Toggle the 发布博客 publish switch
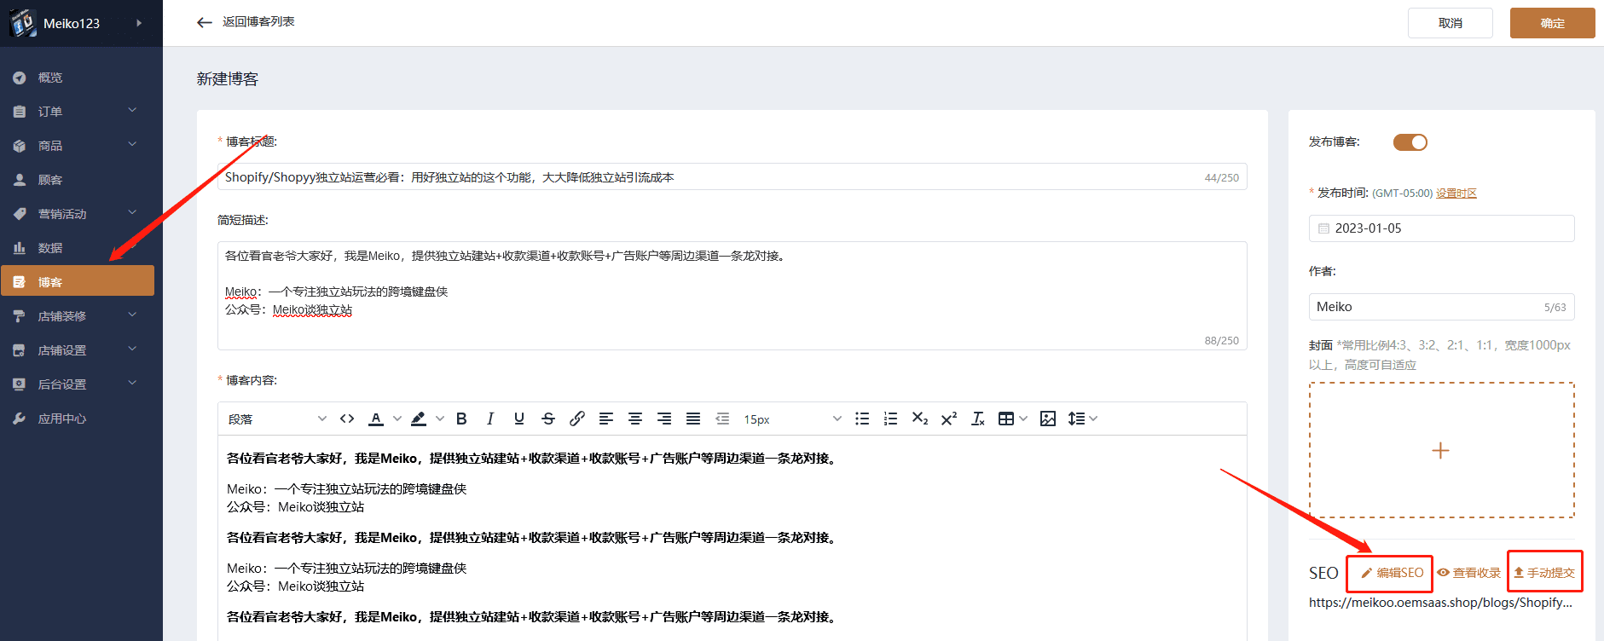This screenshot has height=641, width=1604. [1410, 142]
